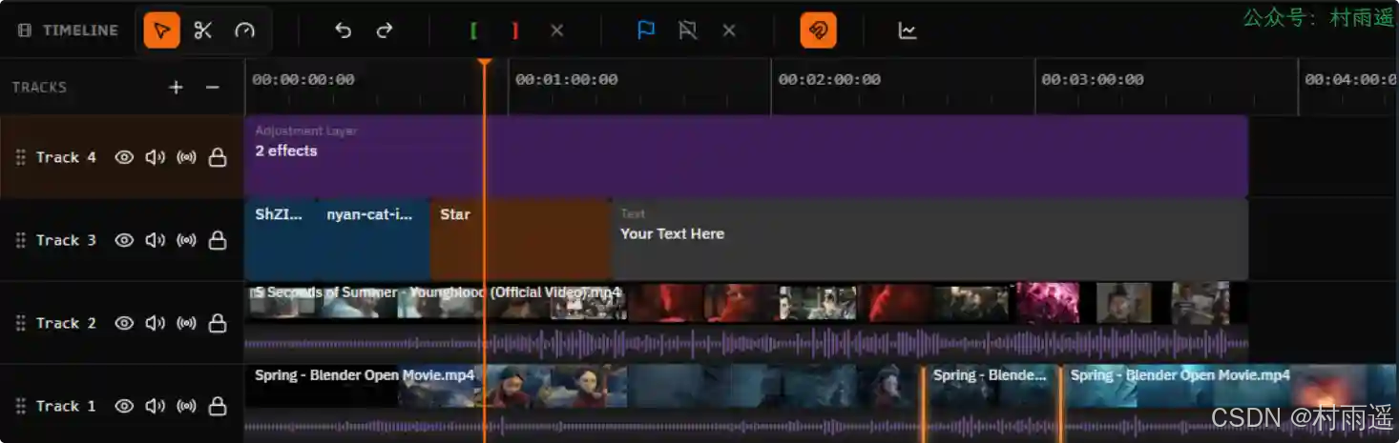
Task: Add a marker with blue flag
Action: point(646,30)
